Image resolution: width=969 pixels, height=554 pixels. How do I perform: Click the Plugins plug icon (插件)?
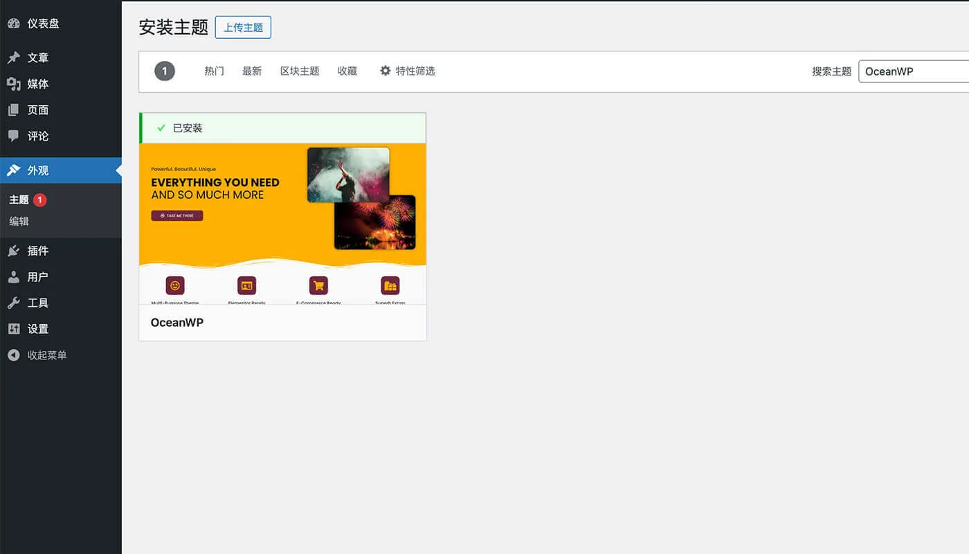[x=14, y=251]
